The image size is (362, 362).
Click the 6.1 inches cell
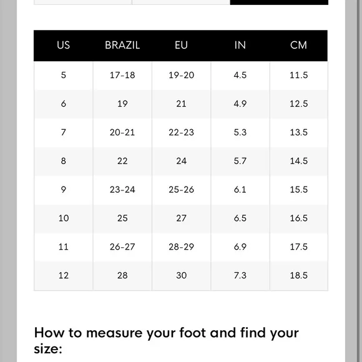(x=240, y=190)
